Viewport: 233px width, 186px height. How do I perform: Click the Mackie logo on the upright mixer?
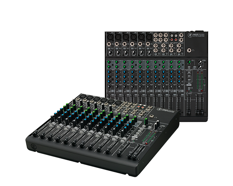(190, 35)
